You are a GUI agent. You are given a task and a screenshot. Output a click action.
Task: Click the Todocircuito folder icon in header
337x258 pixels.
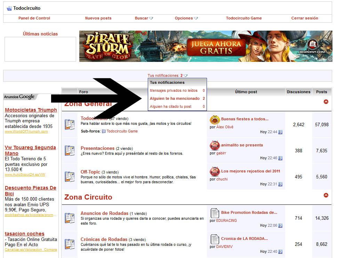(x=9, y=8)
